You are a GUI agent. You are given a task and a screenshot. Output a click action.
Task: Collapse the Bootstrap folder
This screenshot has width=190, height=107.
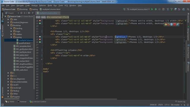tap(8, 25)
